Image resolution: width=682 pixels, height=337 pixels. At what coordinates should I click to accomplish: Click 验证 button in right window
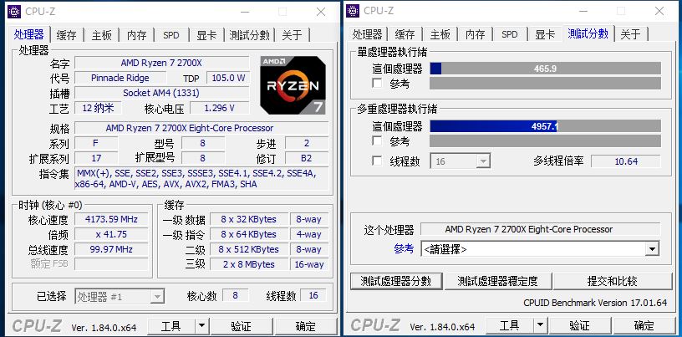point(579,325)
